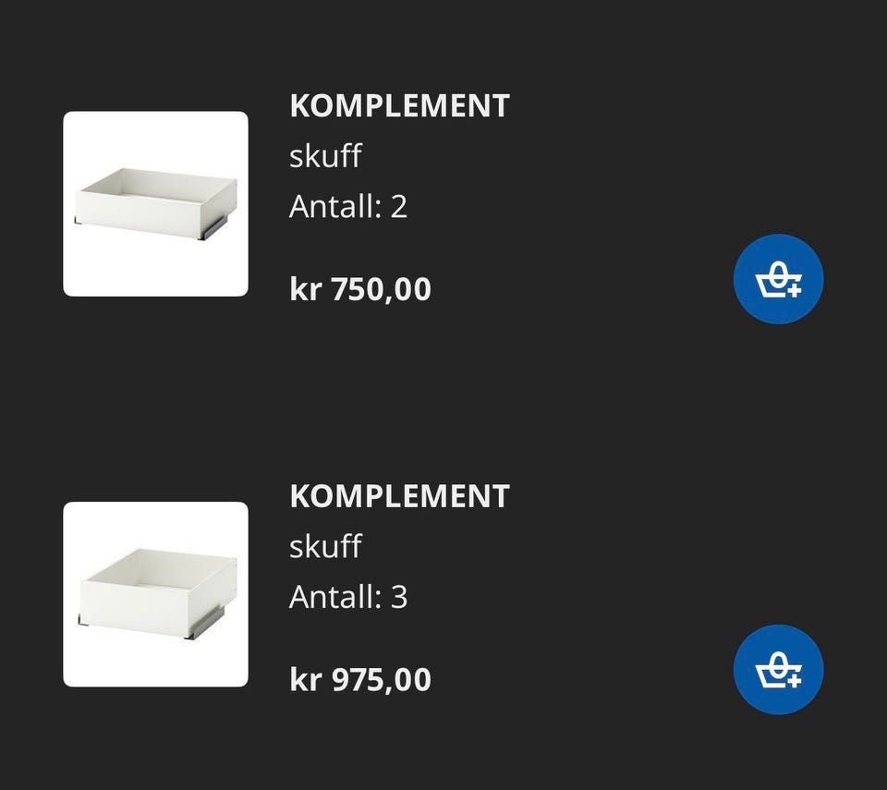The height and width of the screenshot is (790, 887).
Task: Open the shallow KOMPLEMENT drawer thumbnail
Action: [155, 203]
